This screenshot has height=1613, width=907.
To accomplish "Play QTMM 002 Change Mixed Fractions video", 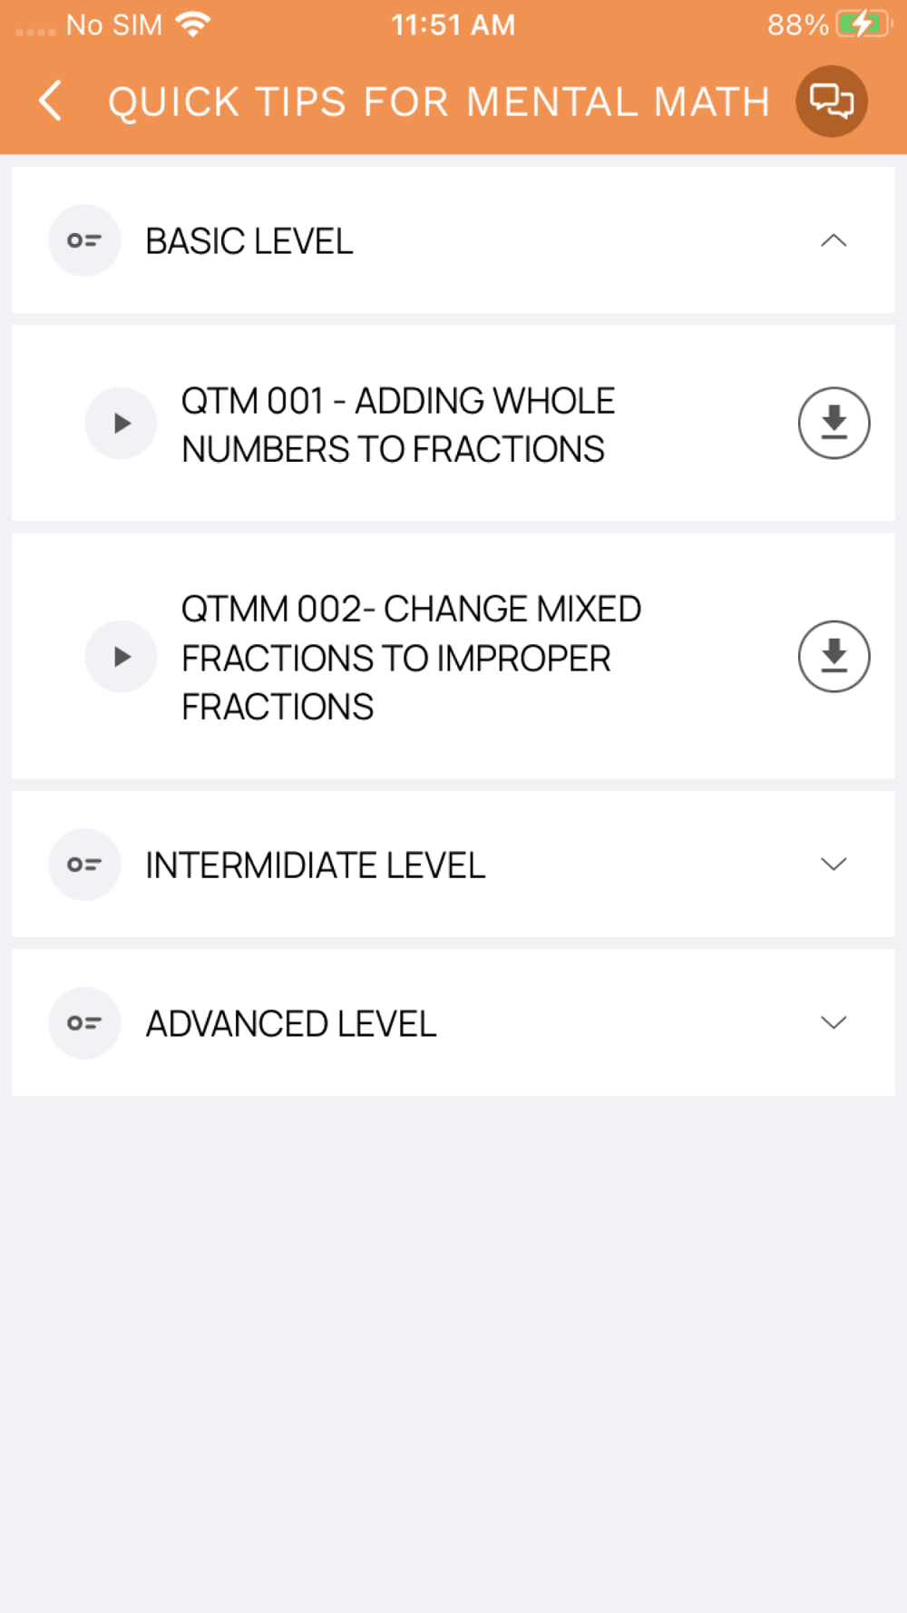I will [121, 657].
